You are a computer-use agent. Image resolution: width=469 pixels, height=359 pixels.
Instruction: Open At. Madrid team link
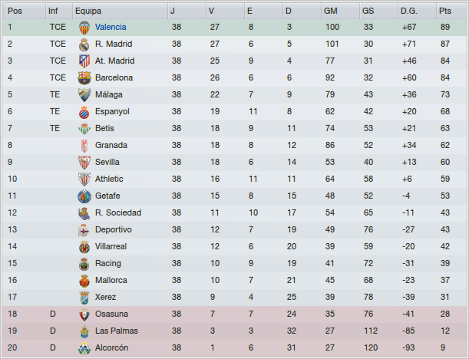(114, 61)
